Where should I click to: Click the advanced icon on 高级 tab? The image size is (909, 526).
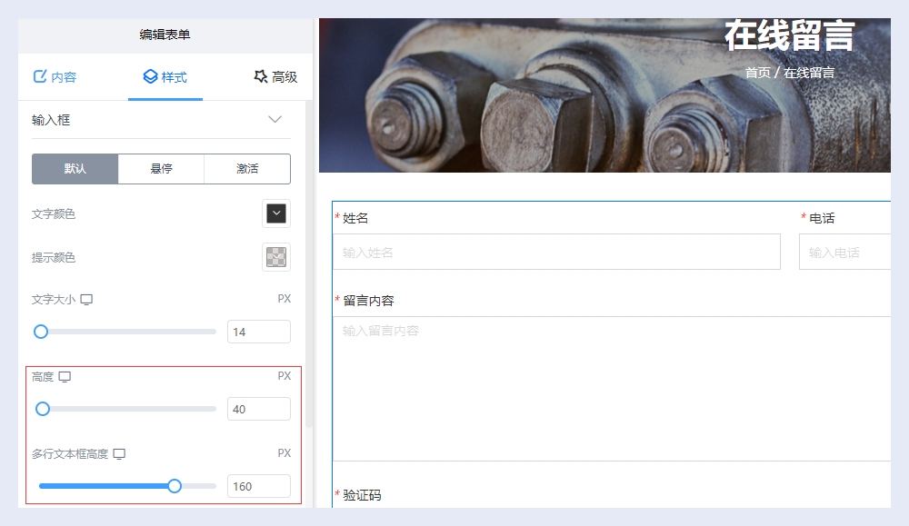tap(261, 77)
